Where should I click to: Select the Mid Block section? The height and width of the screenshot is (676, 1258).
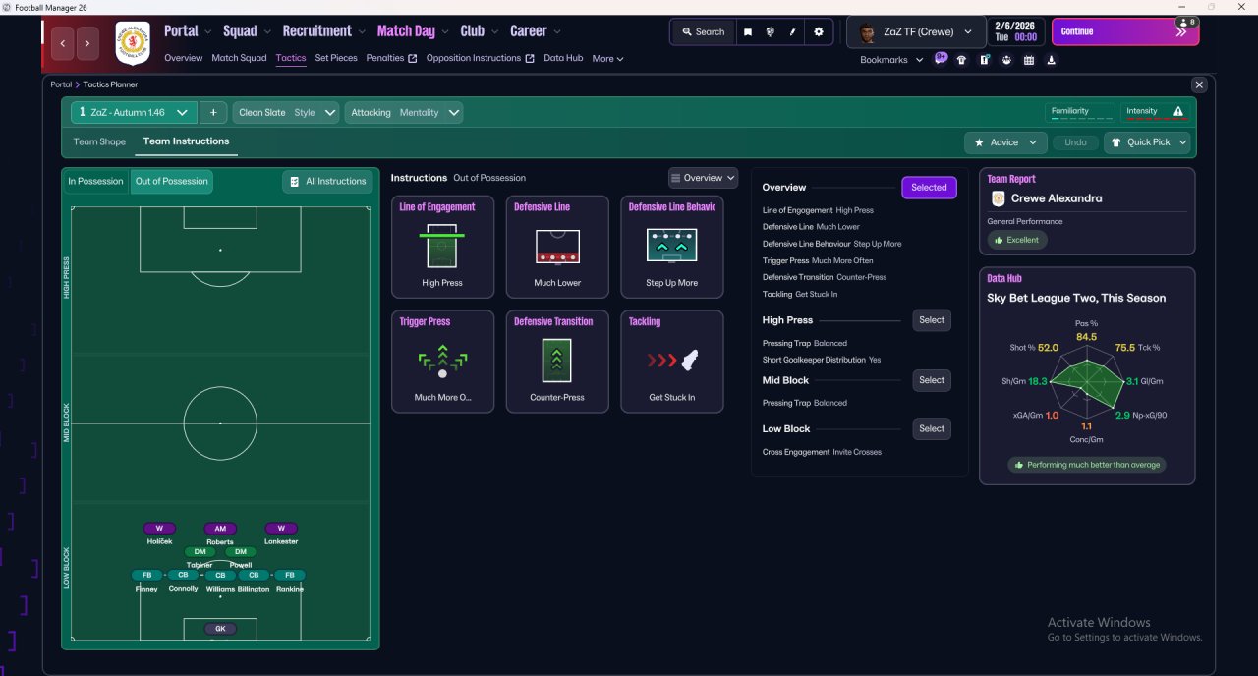point(932,380)
